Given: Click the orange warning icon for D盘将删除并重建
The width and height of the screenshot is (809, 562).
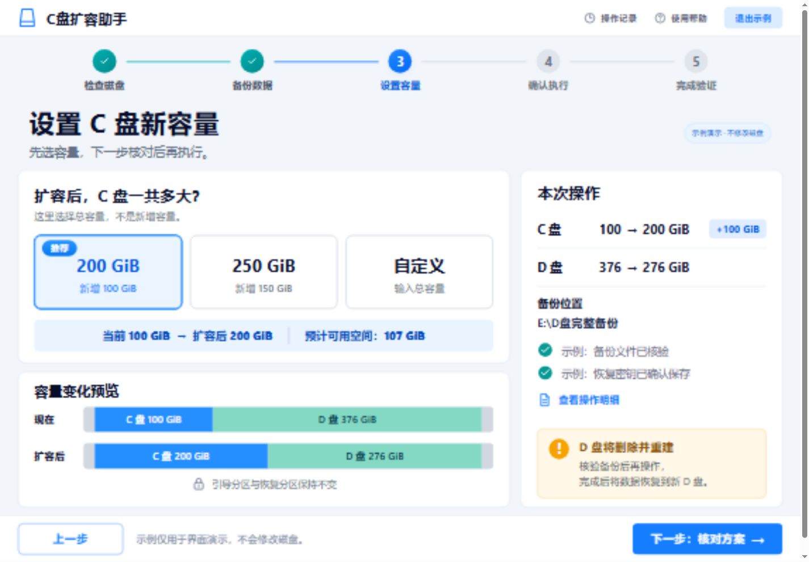Looking at the screenshot, I should tap(559, 448).
